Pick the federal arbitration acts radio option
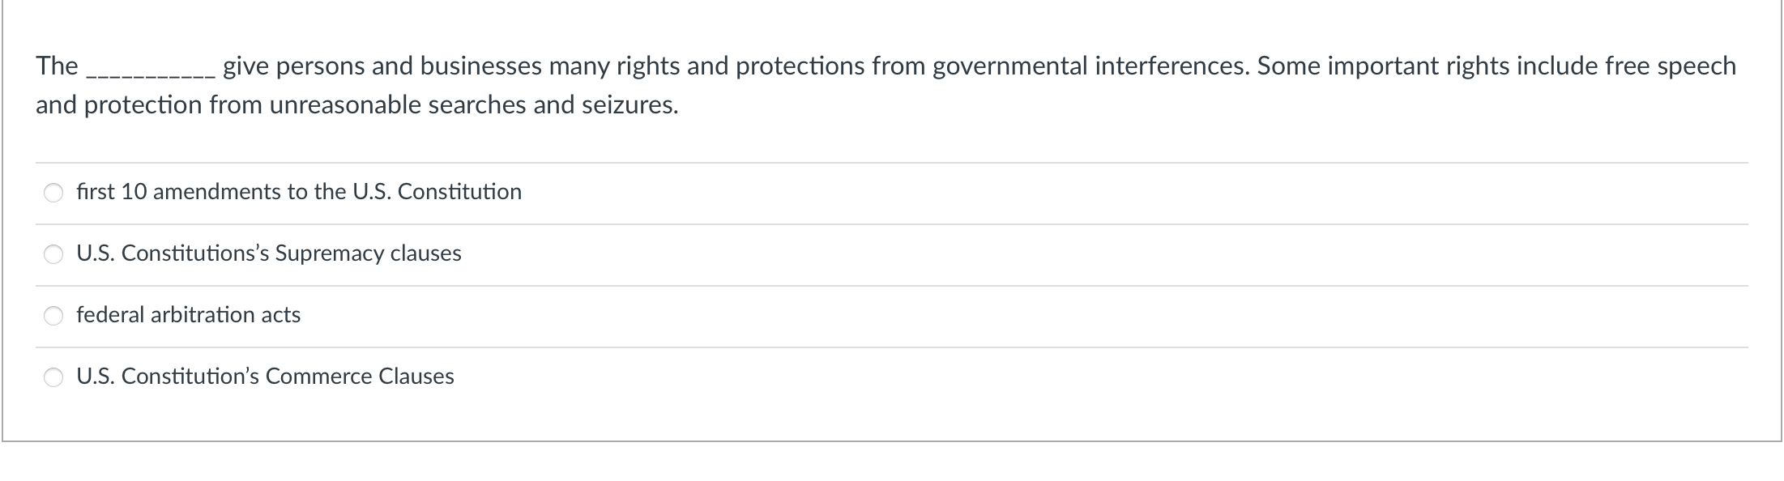 [53, 316]
